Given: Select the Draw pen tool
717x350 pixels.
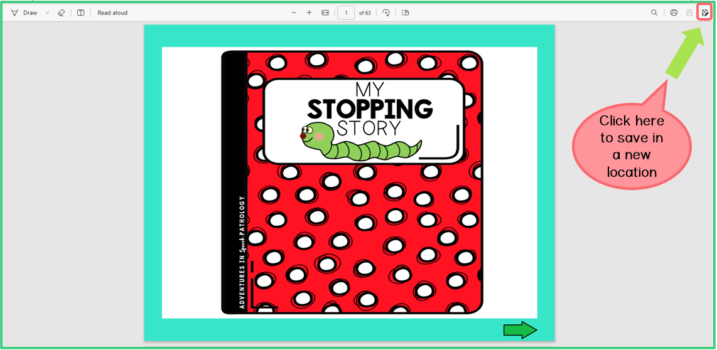Looking at the screenshot, I should pos(24,13).
